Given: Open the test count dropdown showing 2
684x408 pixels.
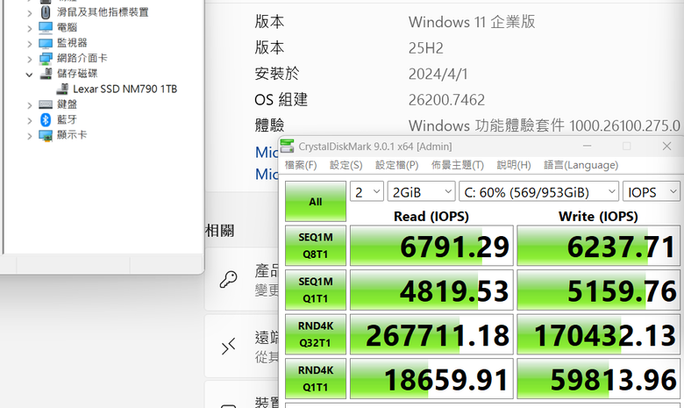Looking at the screenshot, I should click(x=367, y=191).
